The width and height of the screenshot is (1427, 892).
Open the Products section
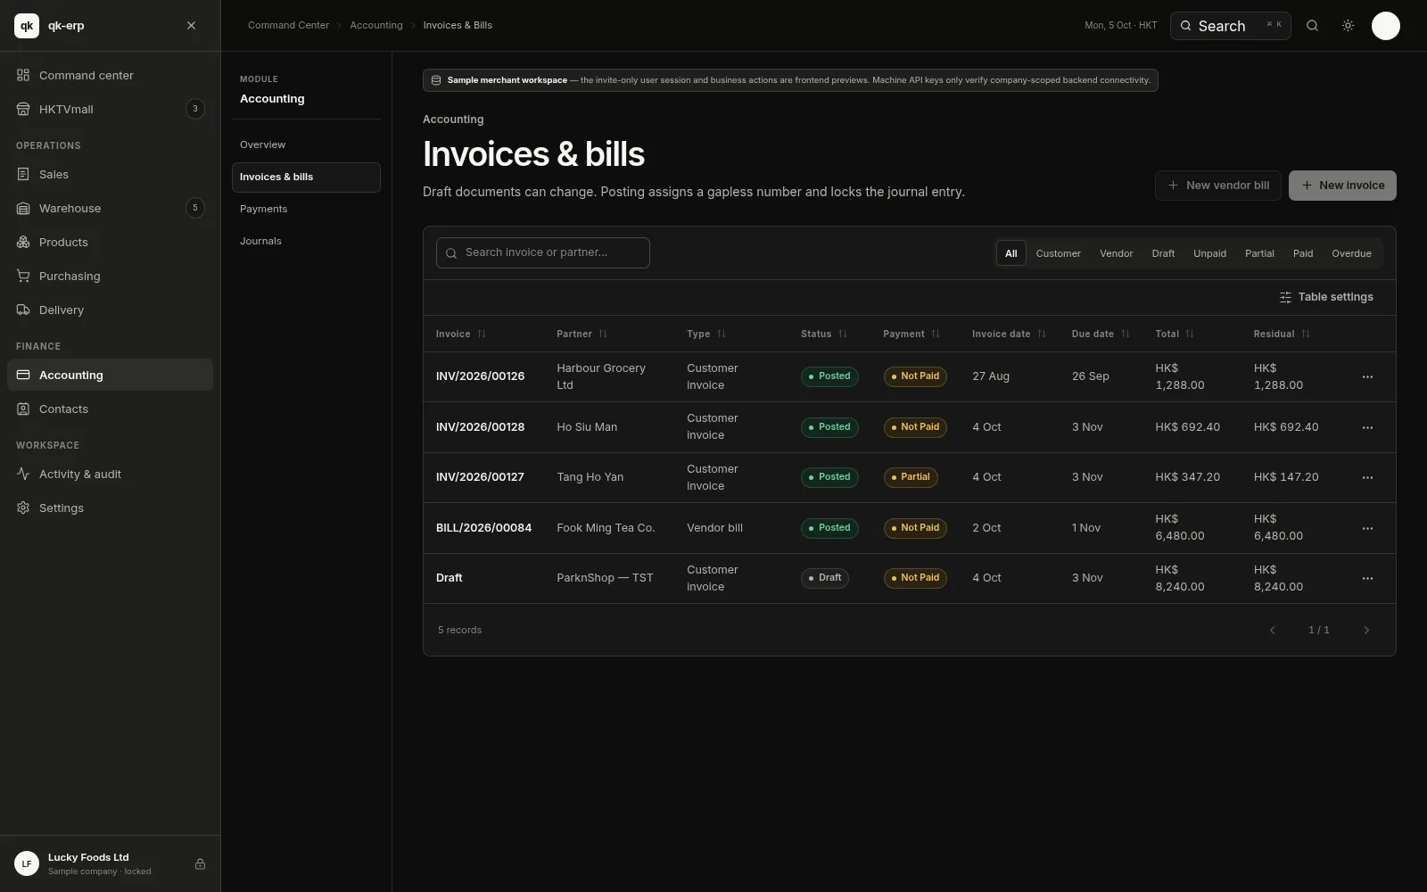(110, 242)
